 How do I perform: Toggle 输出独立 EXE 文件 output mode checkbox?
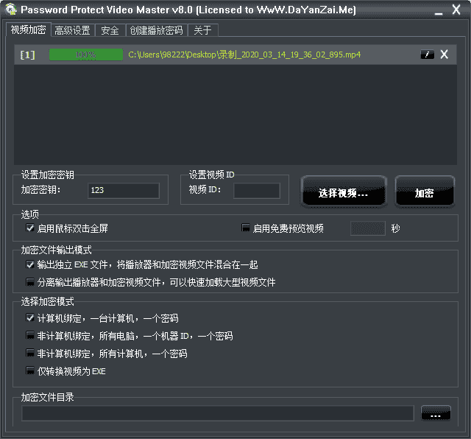click(x=30, y=264)
